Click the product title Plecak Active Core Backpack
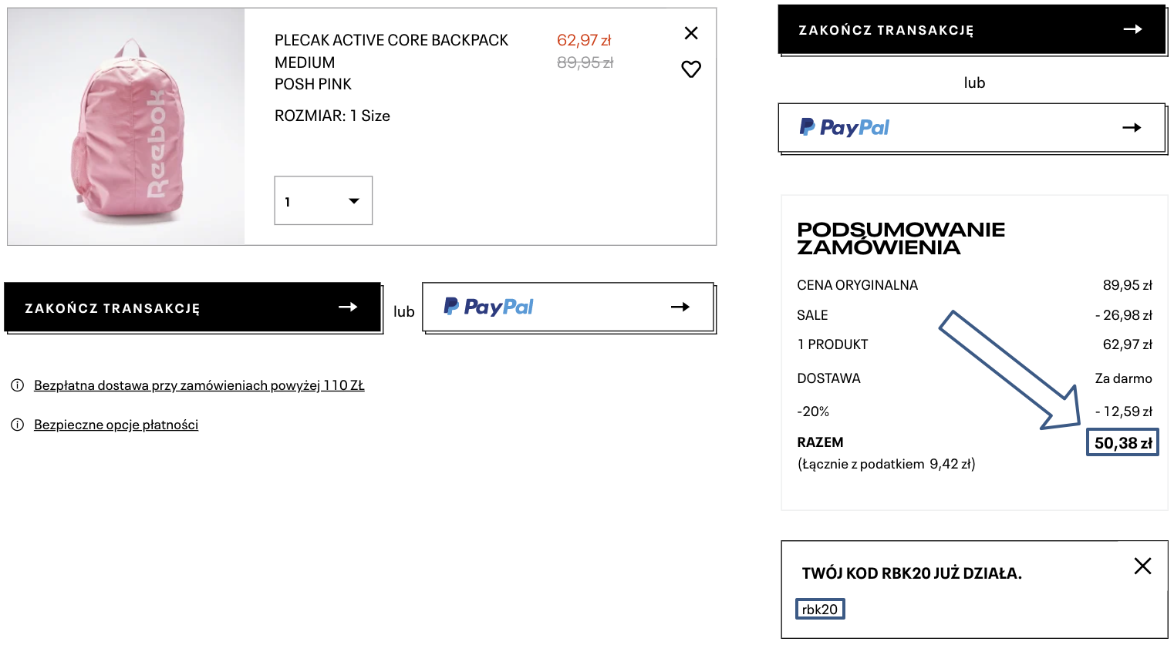Screen dimensions: 1174x645 [391, 41]
